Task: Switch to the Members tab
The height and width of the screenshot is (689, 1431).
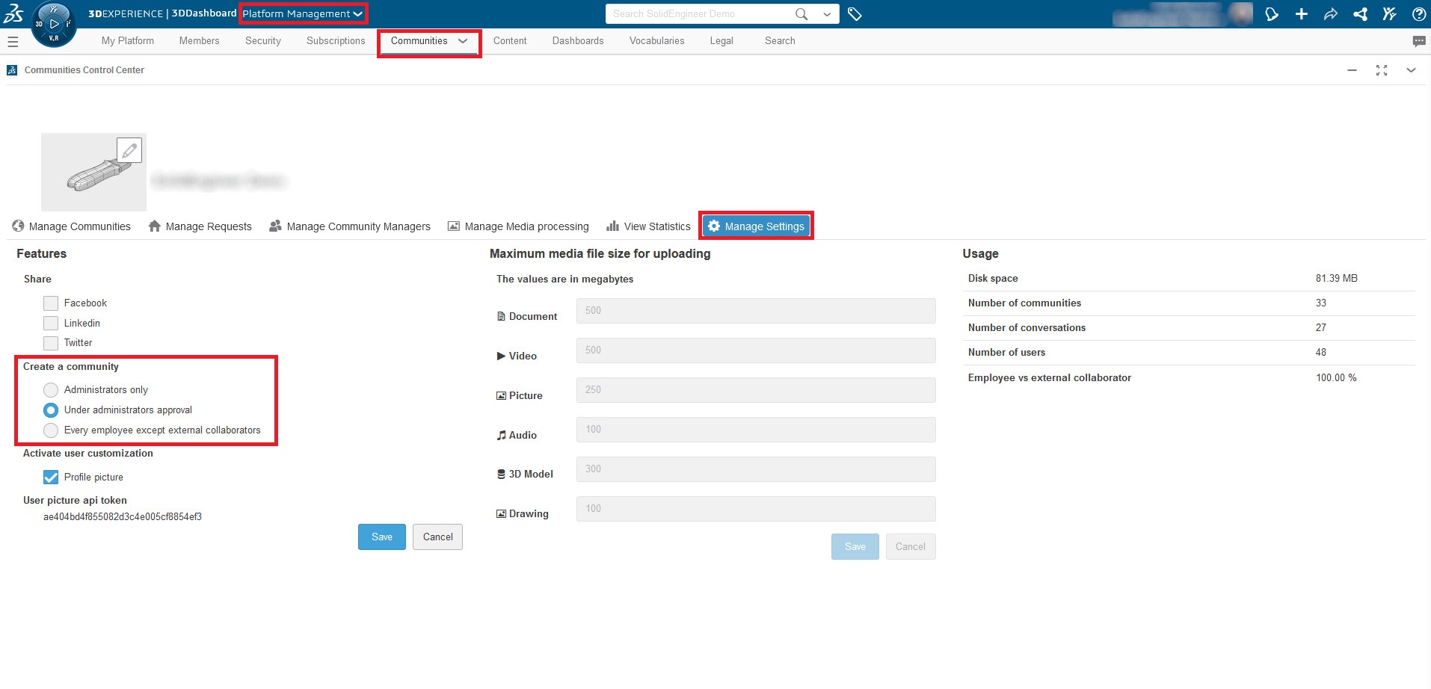Action: 199,41
